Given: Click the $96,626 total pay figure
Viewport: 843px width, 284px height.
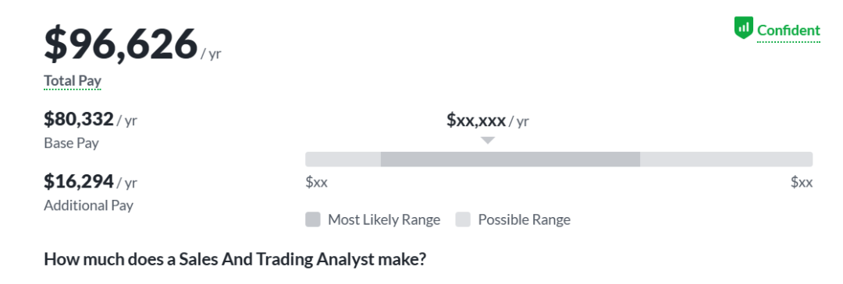Looking at the screenshot, I should (x=121, y=44).
